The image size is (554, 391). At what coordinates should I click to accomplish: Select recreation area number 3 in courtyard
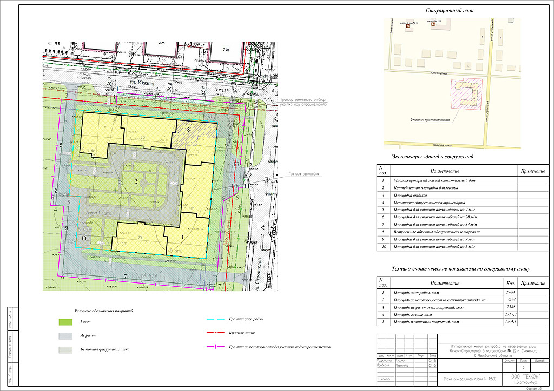coord(137,180)
